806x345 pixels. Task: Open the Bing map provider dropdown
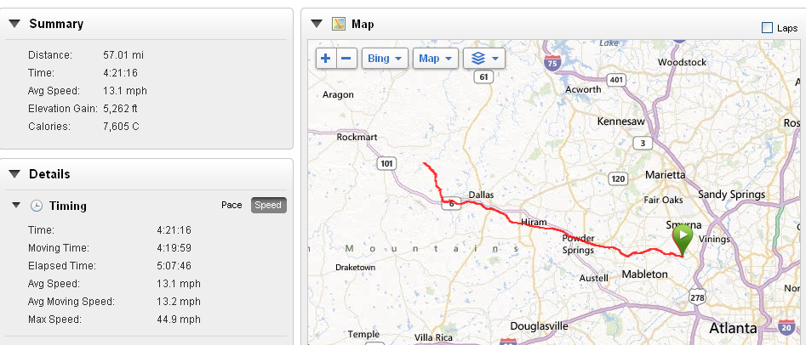385,59
